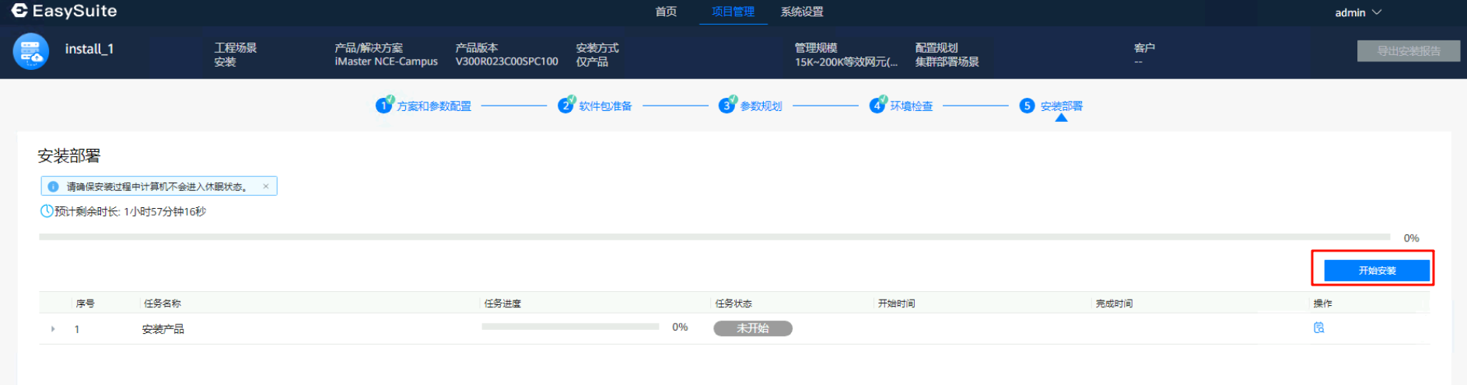This screenshot has width=1467, height=385.
Task: Click the step 1 circle for 方案和参数配置
Action: point(383,106)
